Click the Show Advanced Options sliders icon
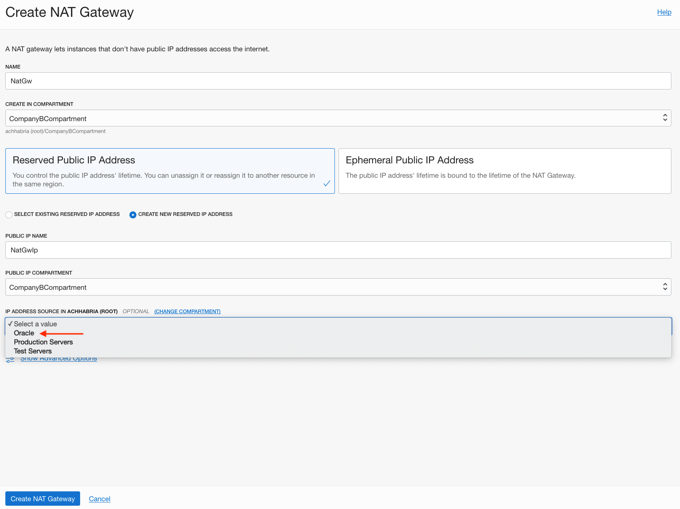This screenshot has width=680, height=509. (x=9, y=358)
